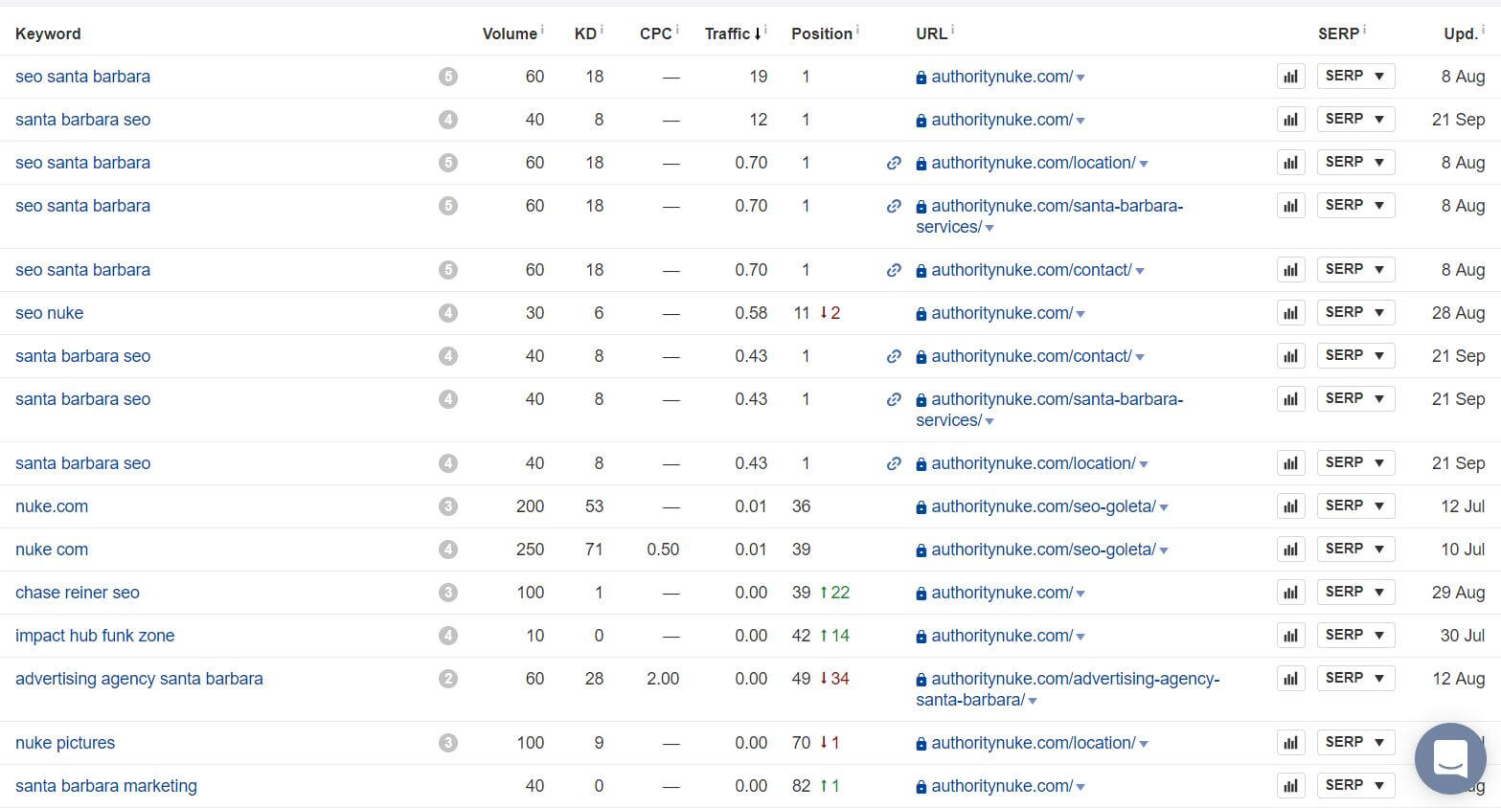Click the SERP features badge for nuke.com
This screenshot has width=1501, height=808.
pyautogui.click(x=448, y=506)
